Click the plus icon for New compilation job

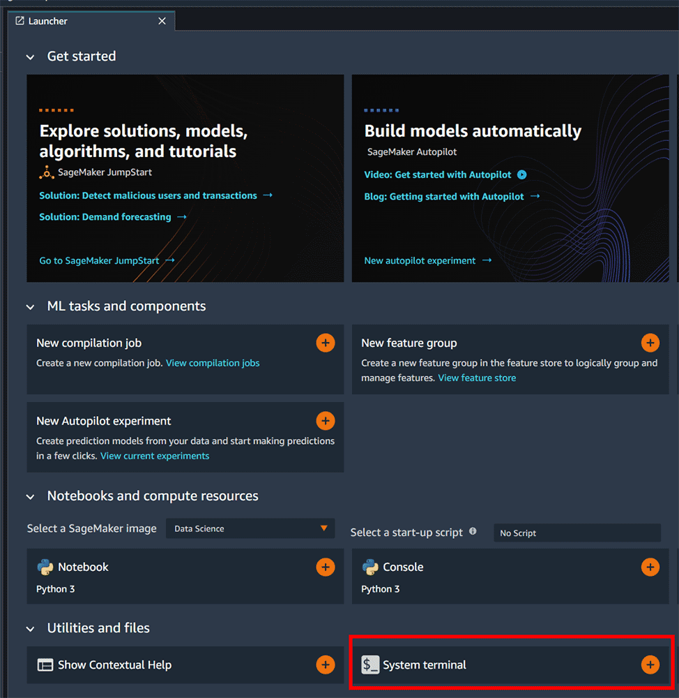(x=325, y=343)
